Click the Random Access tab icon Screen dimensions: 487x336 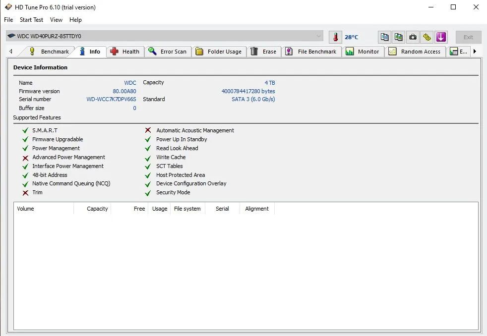pos(392,51)
